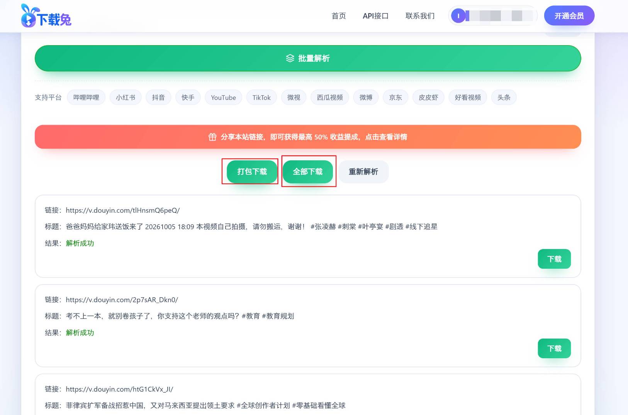Select the 西瓜视频 platform tag

pyautogui.click(x=330, y=98)
